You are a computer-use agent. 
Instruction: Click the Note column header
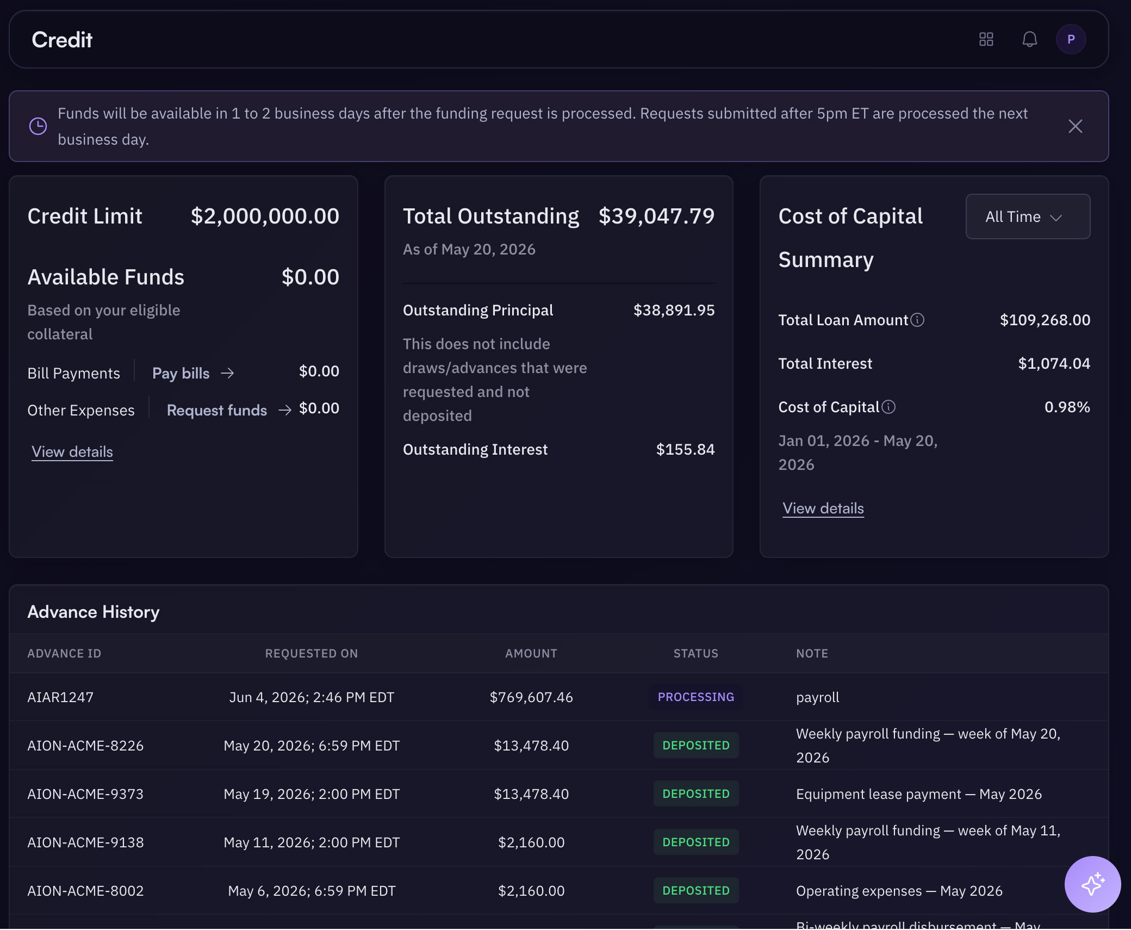coord(812,653)
